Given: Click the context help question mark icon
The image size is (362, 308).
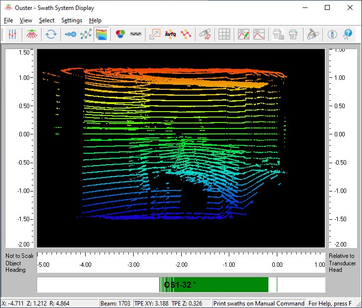Looking at the screenshot, I should click(348, 34).
